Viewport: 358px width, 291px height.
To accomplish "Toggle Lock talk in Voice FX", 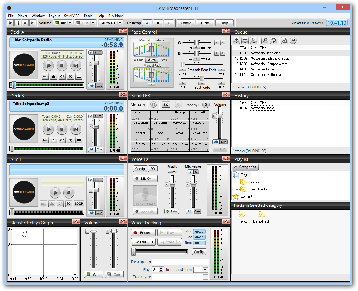I will (x=145, y=211).
